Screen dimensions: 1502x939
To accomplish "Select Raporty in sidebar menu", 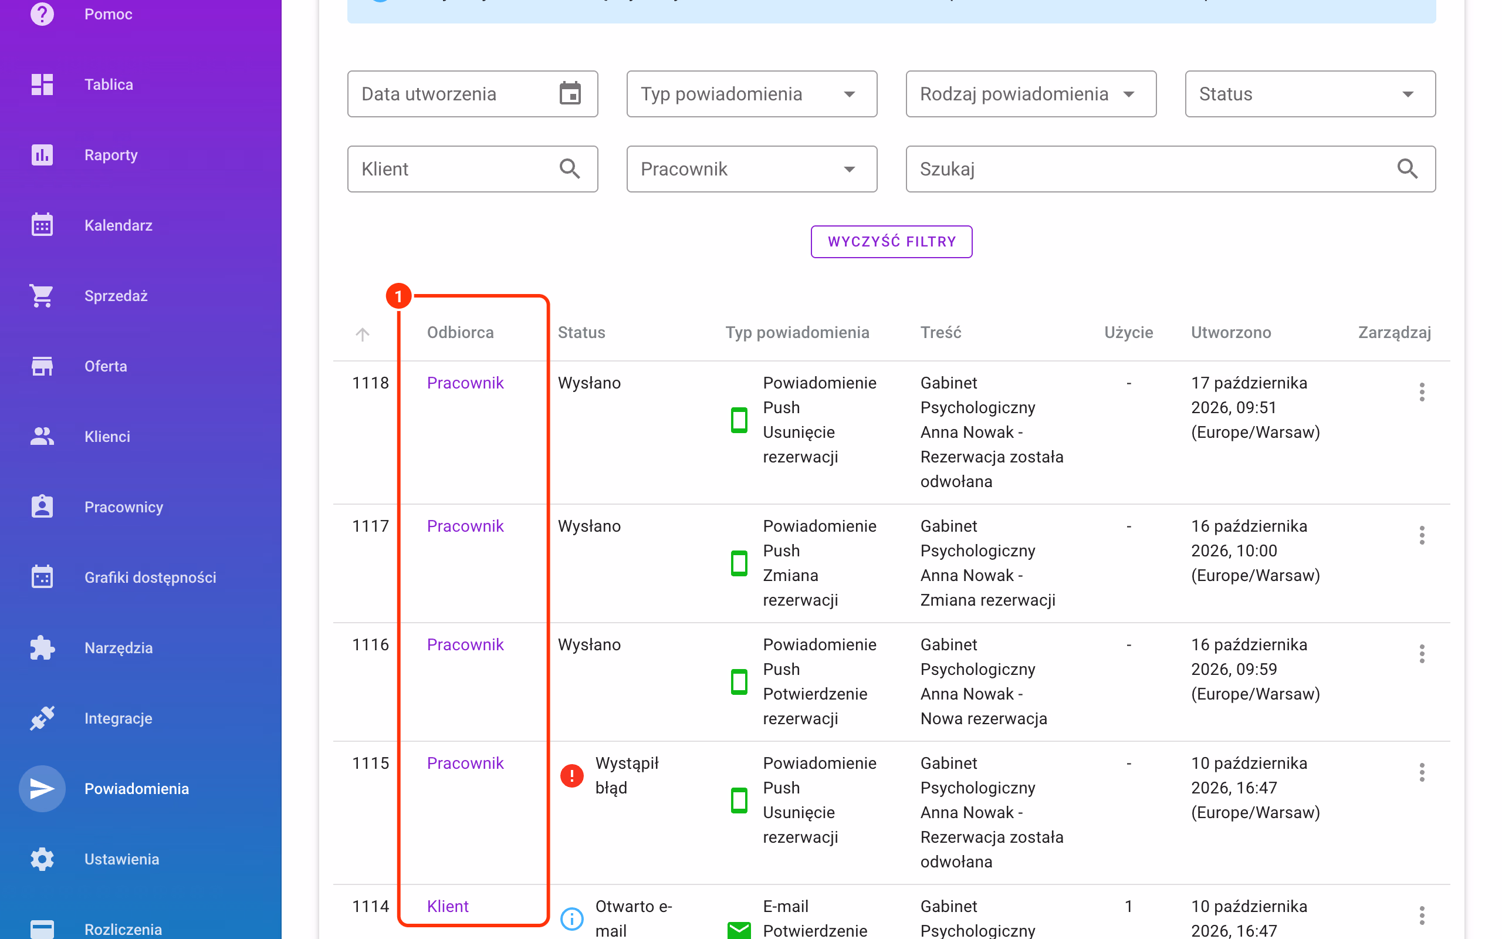I will coord(111,156).
